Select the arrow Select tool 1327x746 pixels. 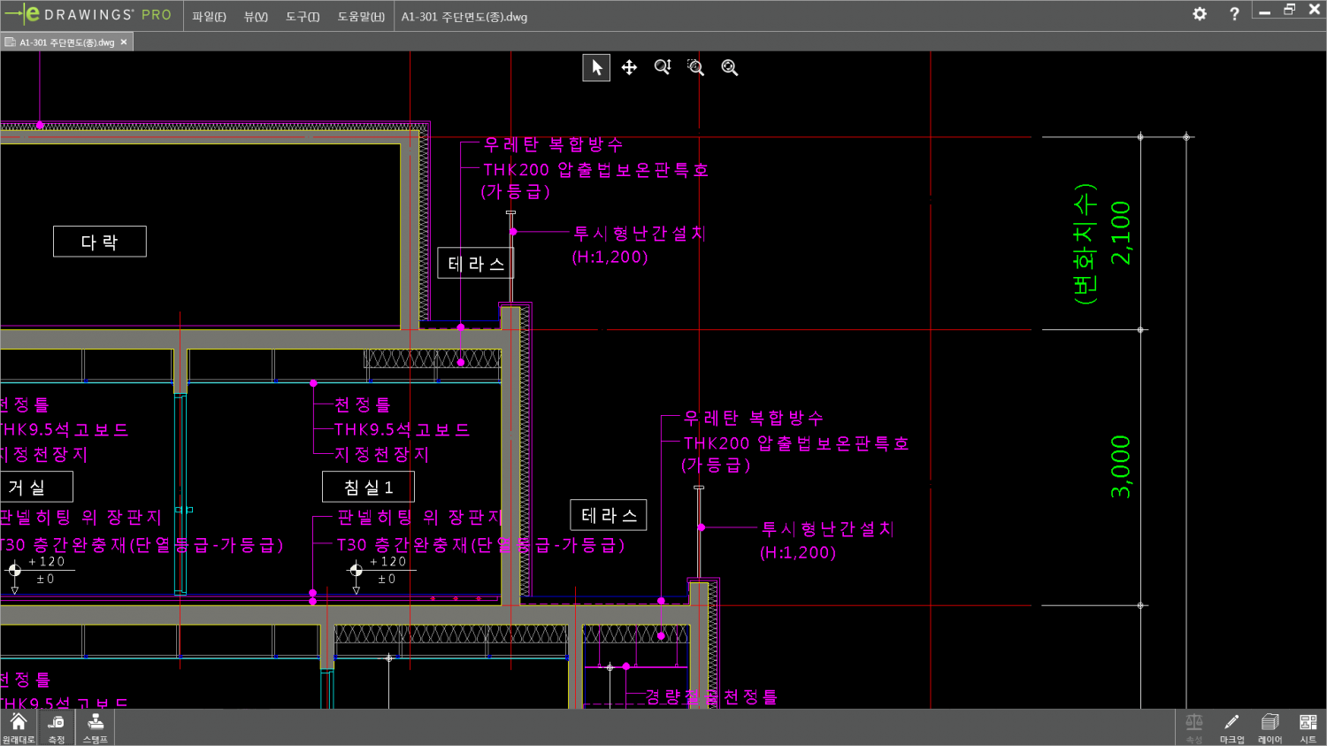coord(596,67)
